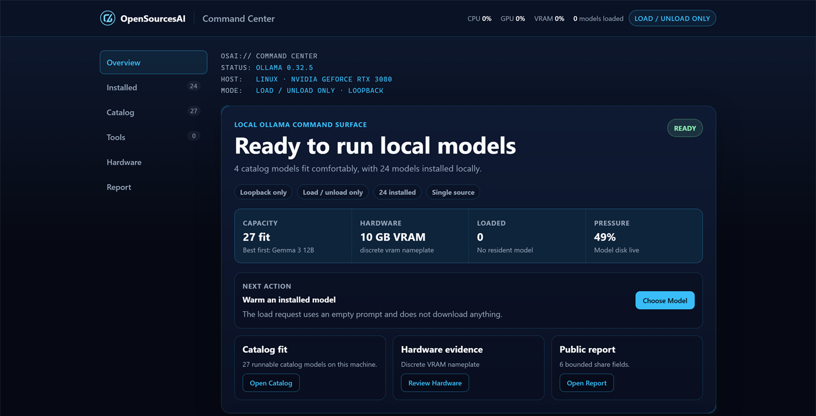
Task: Click the GPU 0% indicator
Action: coord(513,19)
